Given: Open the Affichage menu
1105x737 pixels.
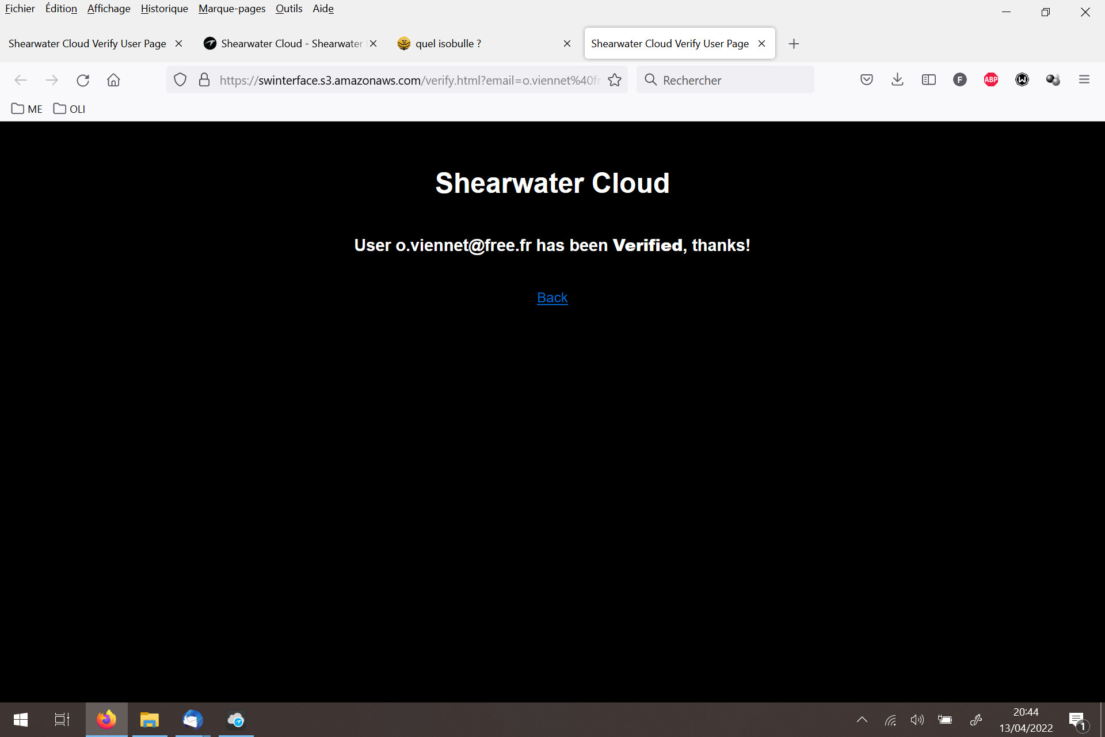Looking at the screenshot, I should pos(109,9).
